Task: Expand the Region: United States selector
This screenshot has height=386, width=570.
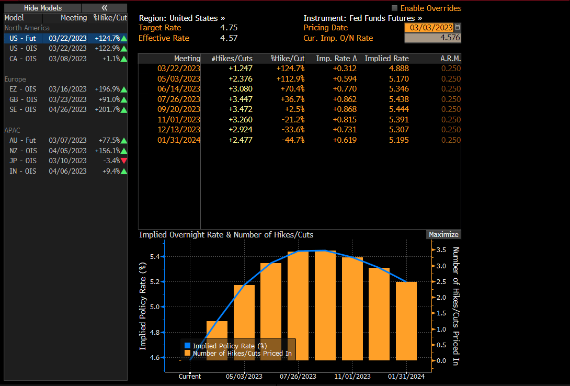Action: pyautogui.click(x=182, y=18)
